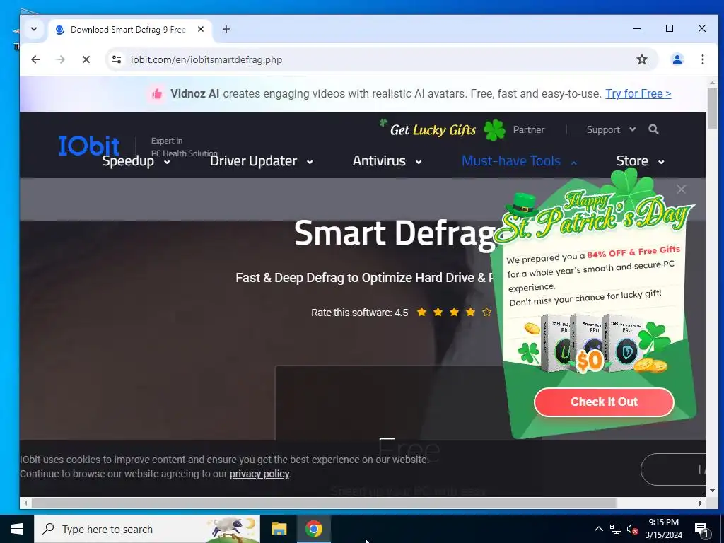Rate software with the first star
This screenshot has height=543, width=724.
pos(421,313)
